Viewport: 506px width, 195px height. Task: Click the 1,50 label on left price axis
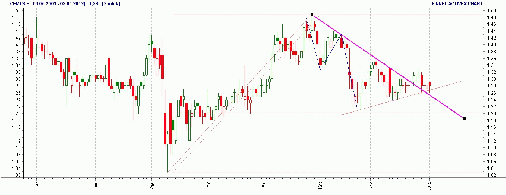(16, 10)
